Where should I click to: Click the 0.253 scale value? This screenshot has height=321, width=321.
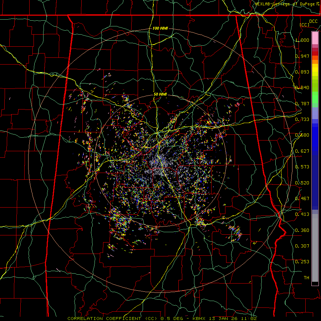[x=302, y=262]
